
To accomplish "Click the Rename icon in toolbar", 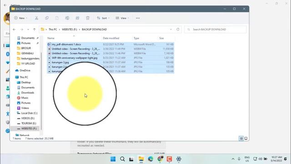I will (x=67, y=18).
